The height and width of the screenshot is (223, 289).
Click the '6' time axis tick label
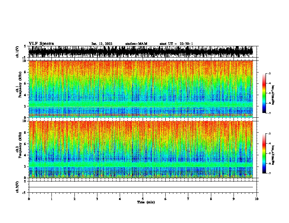[166, 199]
